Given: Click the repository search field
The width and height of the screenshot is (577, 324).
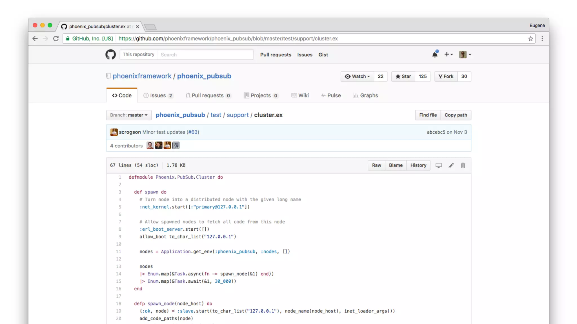Looking at the screenshot, I should (205, 55).
